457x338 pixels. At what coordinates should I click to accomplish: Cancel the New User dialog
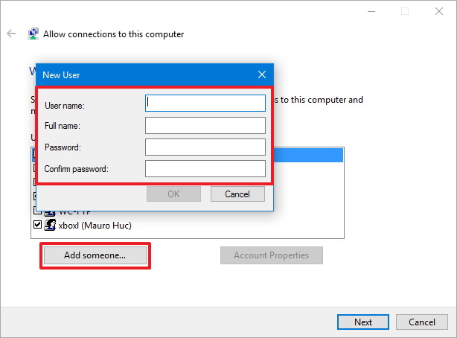tap(237, 194)
